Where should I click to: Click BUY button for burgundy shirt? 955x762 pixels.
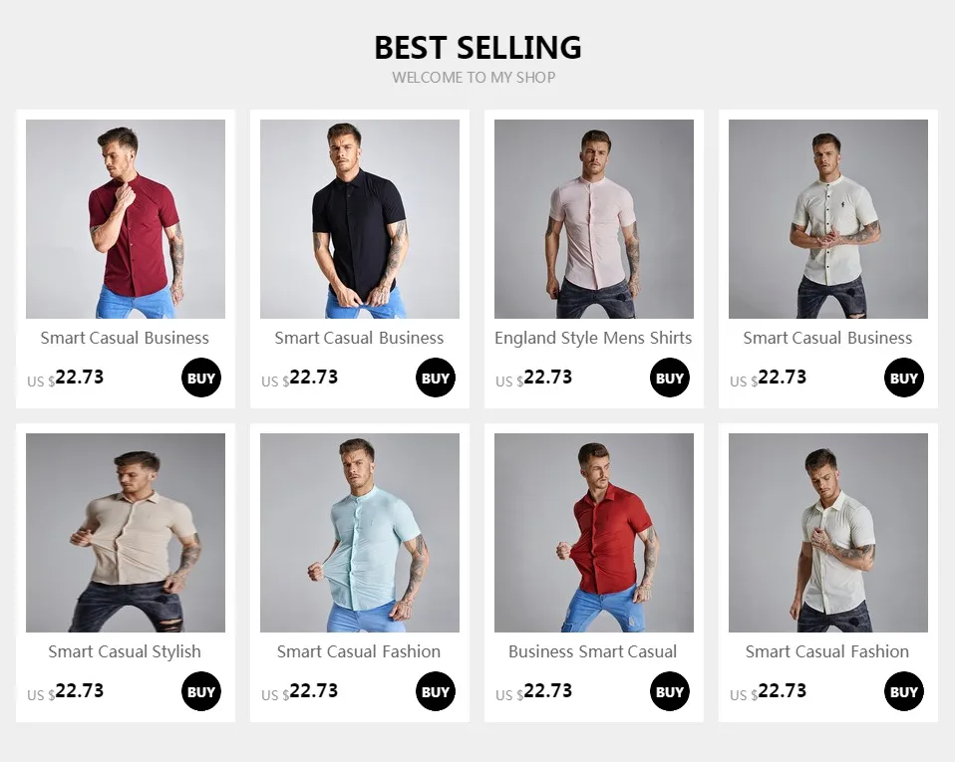click(x=201, y=378)
